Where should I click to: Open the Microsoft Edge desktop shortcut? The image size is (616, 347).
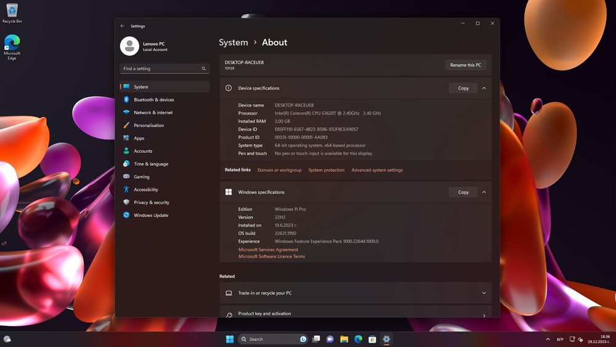[12, 47]
